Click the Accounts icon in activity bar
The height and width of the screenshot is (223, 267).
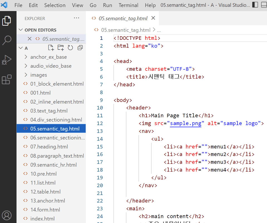click(7, 215)
